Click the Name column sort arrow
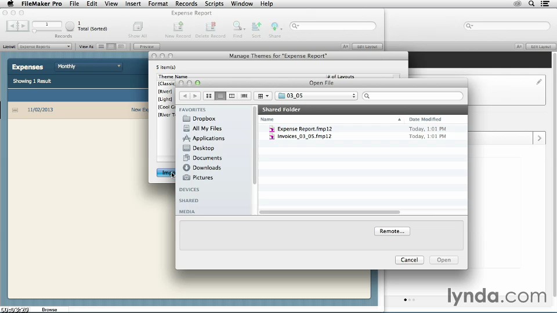 tap(399, 119)
